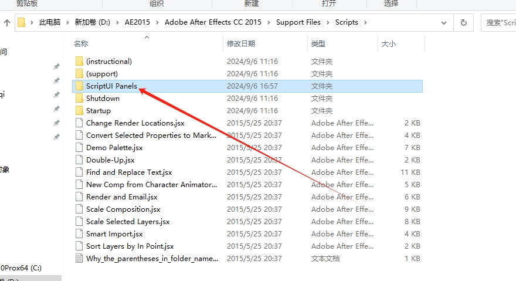Select the Startup folder icon
Screen dimensions: 516x281
(x=80, y=111)
